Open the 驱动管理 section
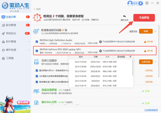 pos(16,25)
